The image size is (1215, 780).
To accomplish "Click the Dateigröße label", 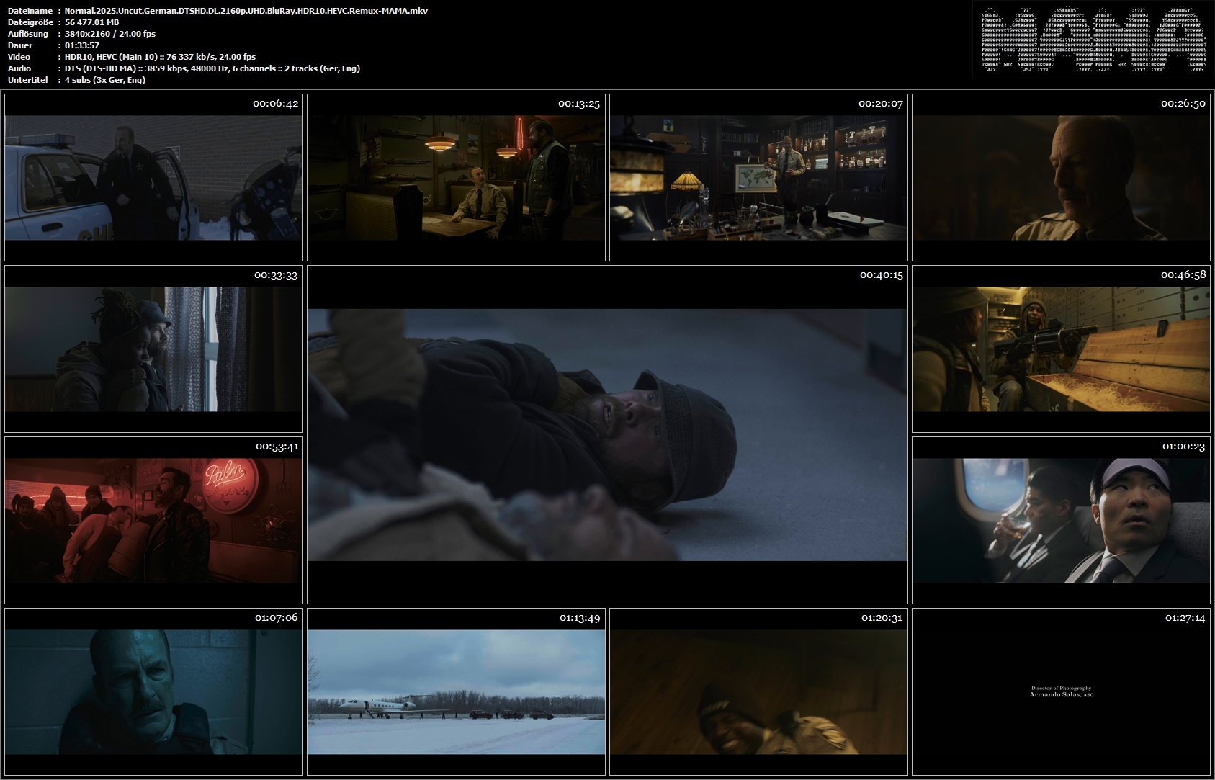I will pyautogui.click(x=30, y=22).
